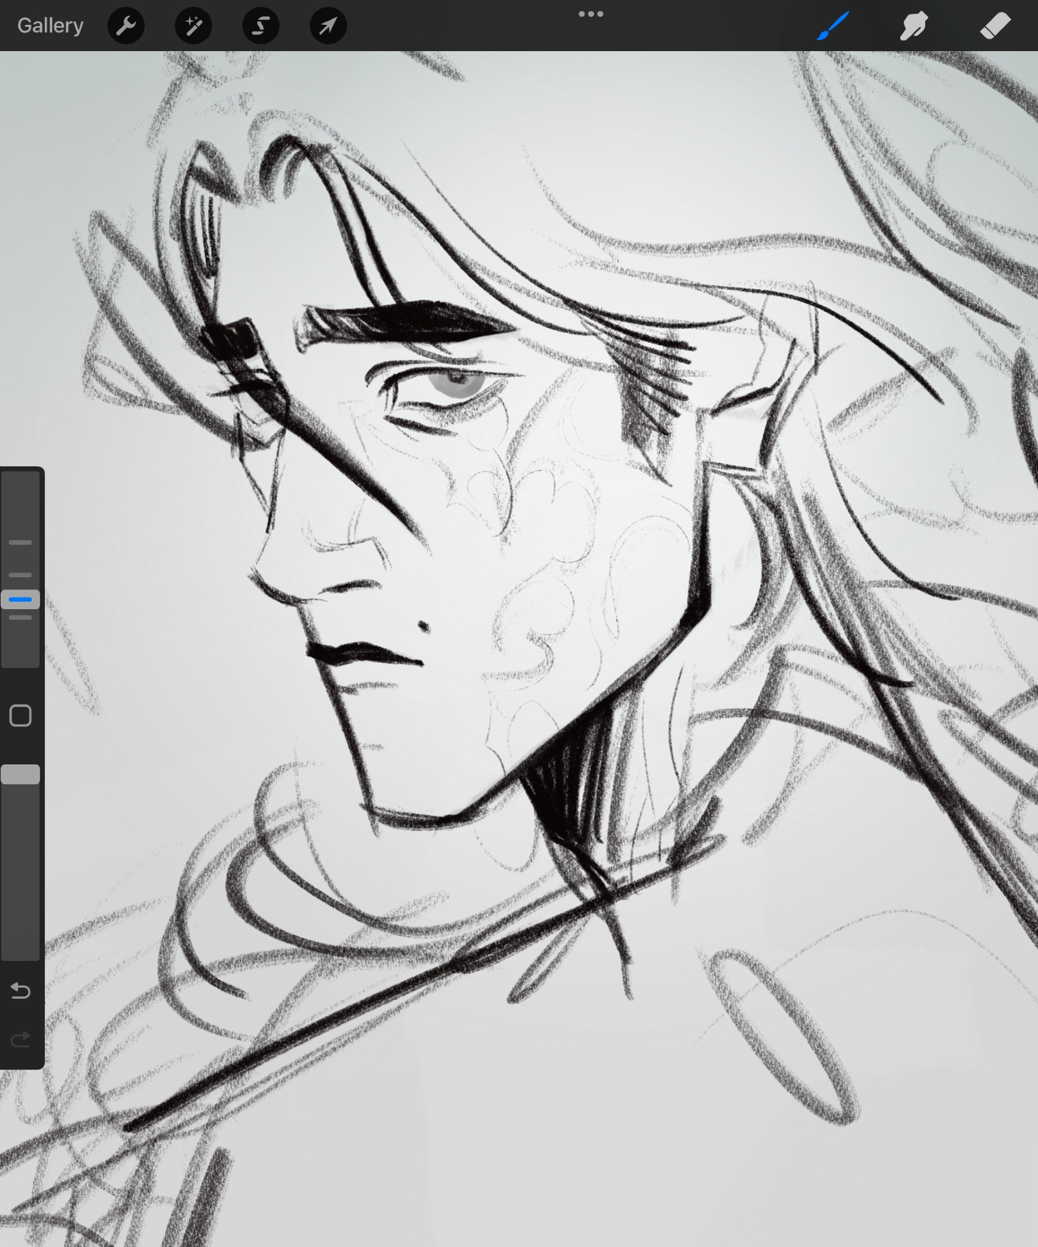Undo the last stroke
The width and height of the screenshot is (1038, 1247).
21,991
